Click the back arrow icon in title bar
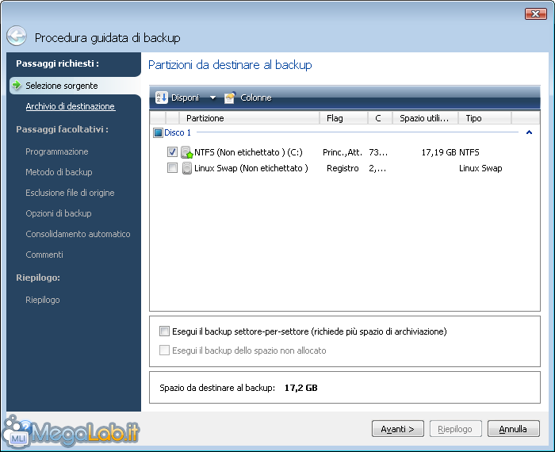 tap(17, 36)
